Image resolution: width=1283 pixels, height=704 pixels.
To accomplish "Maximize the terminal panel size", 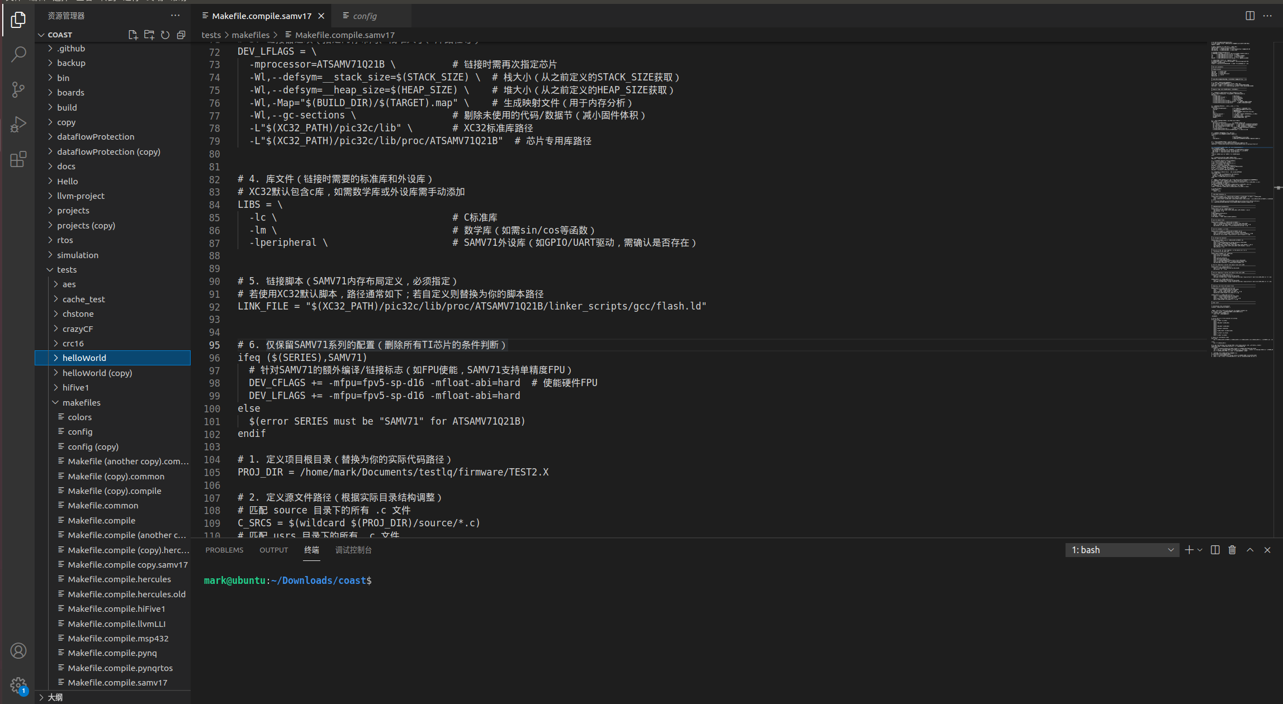I will pos(1250,550).
